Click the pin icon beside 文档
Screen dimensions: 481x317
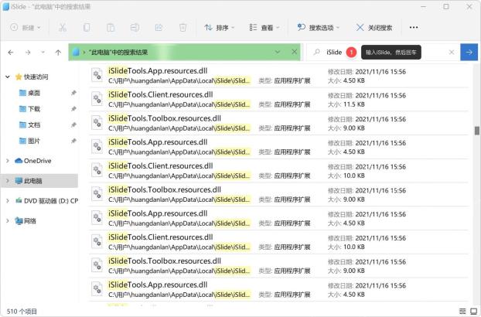click(x=73, y=124)
